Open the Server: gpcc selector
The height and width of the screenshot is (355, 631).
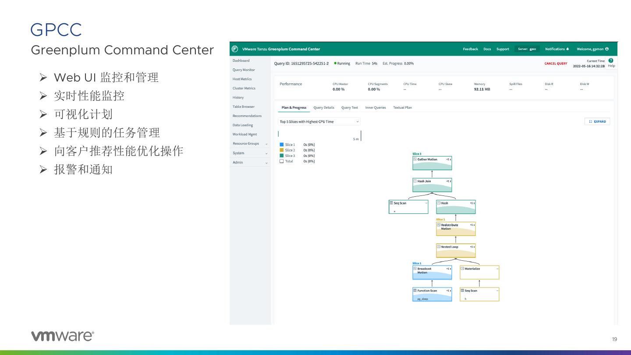point(527,49)
